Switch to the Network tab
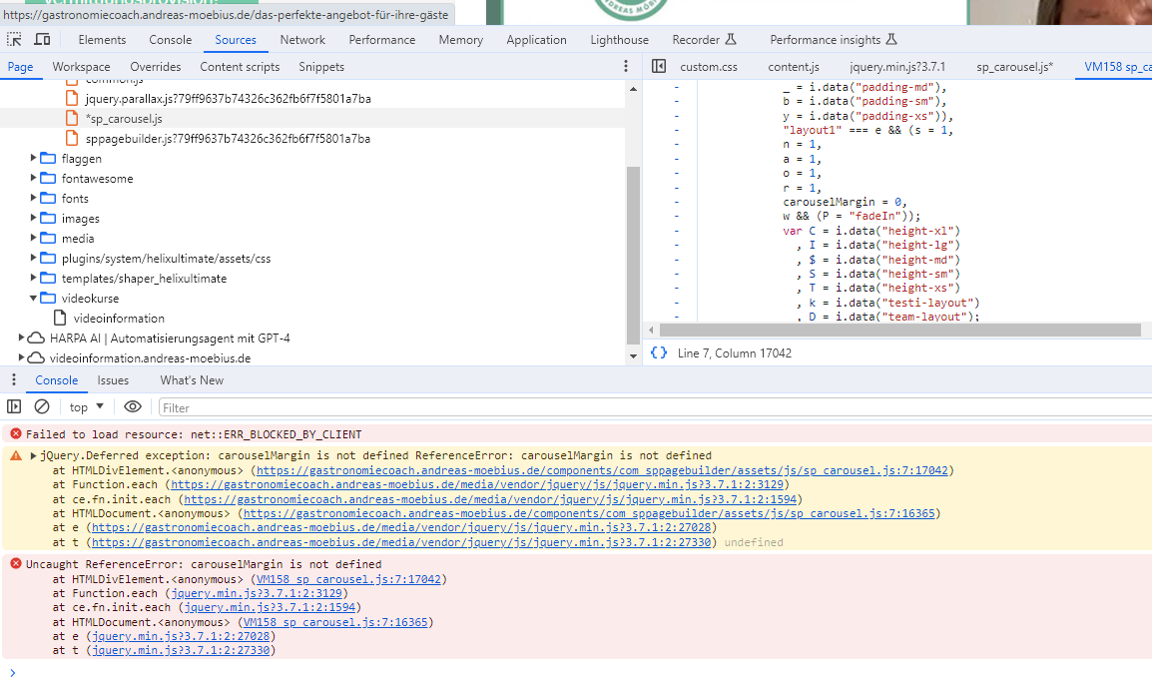Image resolution: width=1152 pixels, height=684 pixels. pyautogui.click(x=302, y=40)
